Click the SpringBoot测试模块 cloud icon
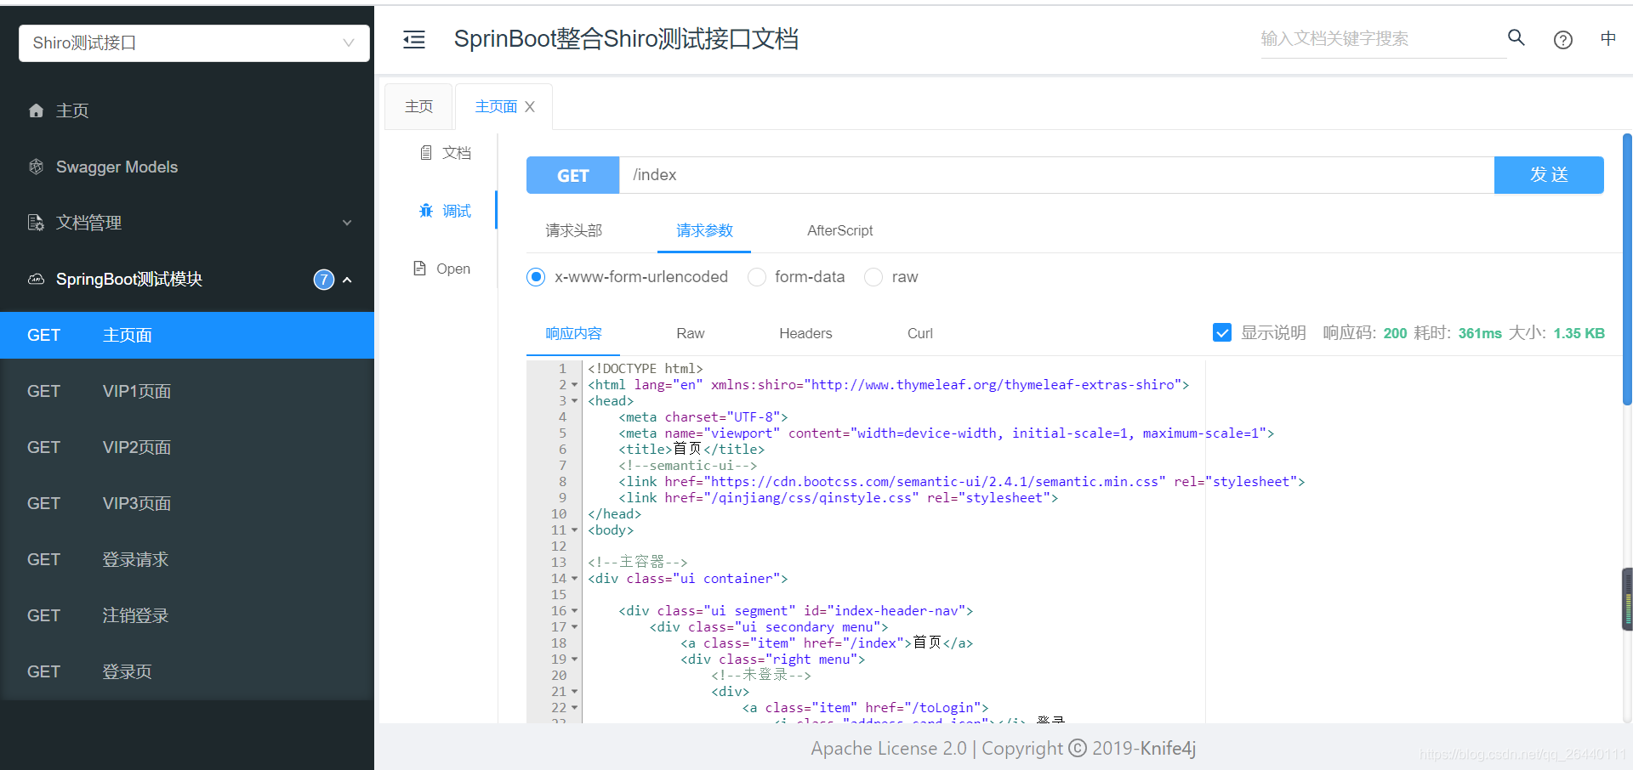The height and width of the screenshot is (770, 1633). [36, 279]
